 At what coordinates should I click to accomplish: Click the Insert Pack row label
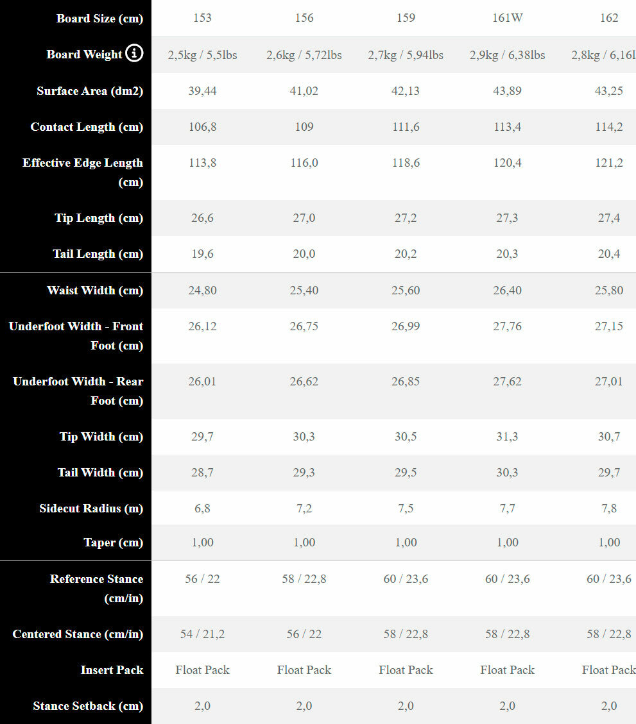112,670
